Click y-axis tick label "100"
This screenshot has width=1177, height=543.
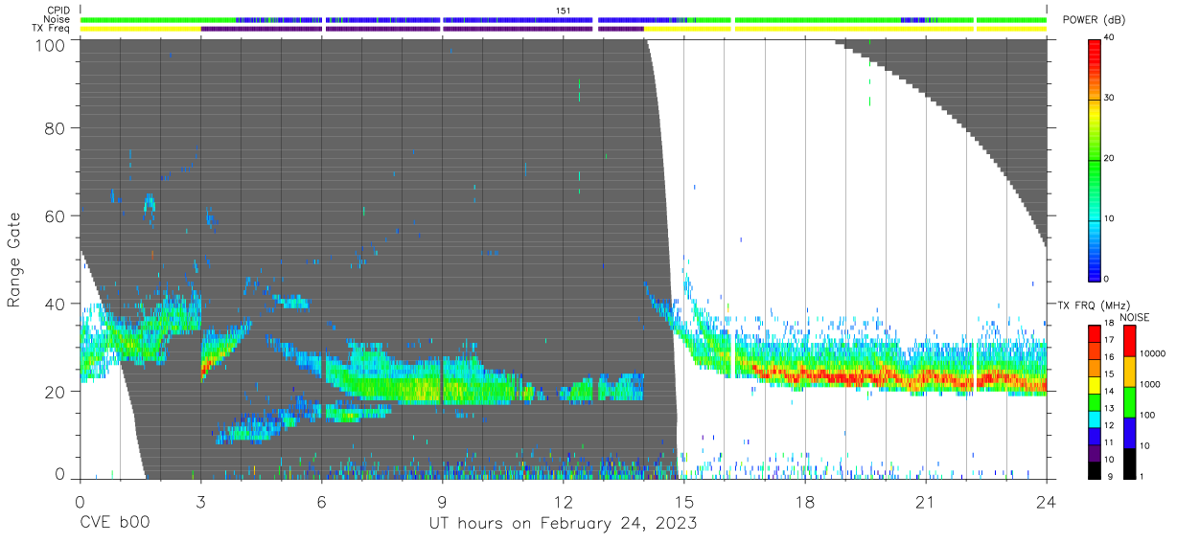pyautogui.click(x=50, y=45)
